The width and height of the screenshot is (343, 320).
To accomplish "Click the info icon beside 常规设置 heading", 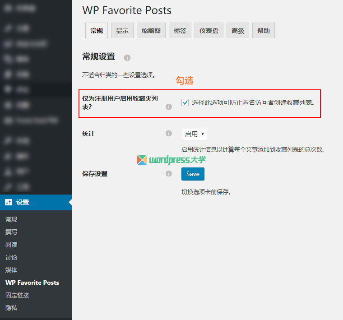I will coord(127,58).
